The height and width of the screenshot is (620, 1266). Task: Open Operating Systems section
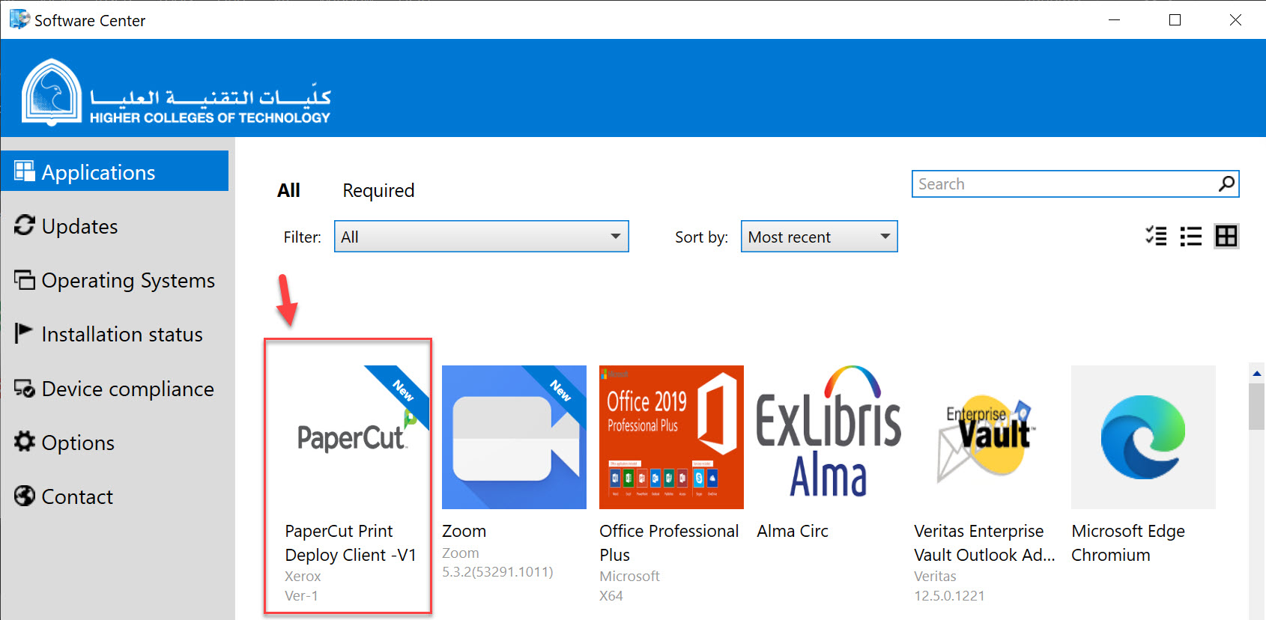point(115,280)
